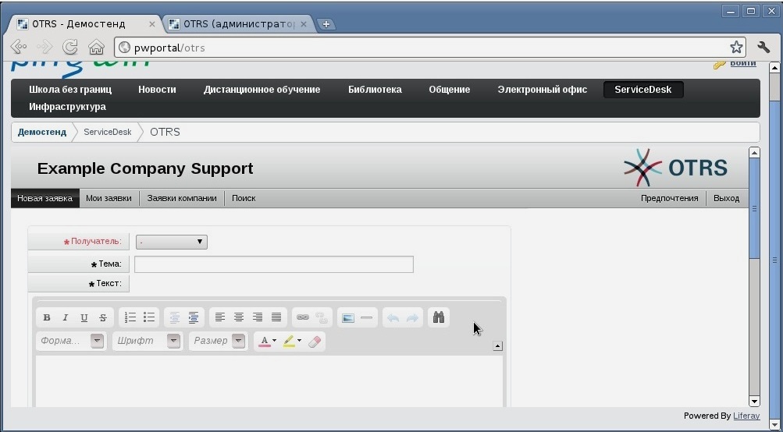The height and width of the screenshot is (432, 783).
Task: Go to the browser home page
Action: click(96, 48)
